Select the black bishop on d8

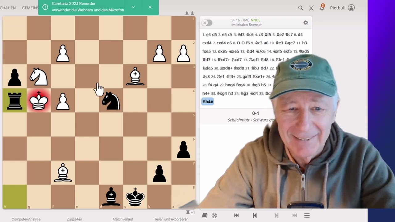point(111,197)
